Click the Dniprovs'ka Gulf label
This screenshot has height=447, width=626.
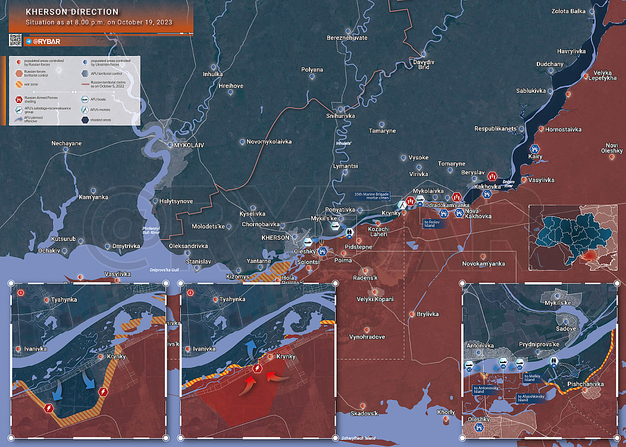(x=164, y=270)
